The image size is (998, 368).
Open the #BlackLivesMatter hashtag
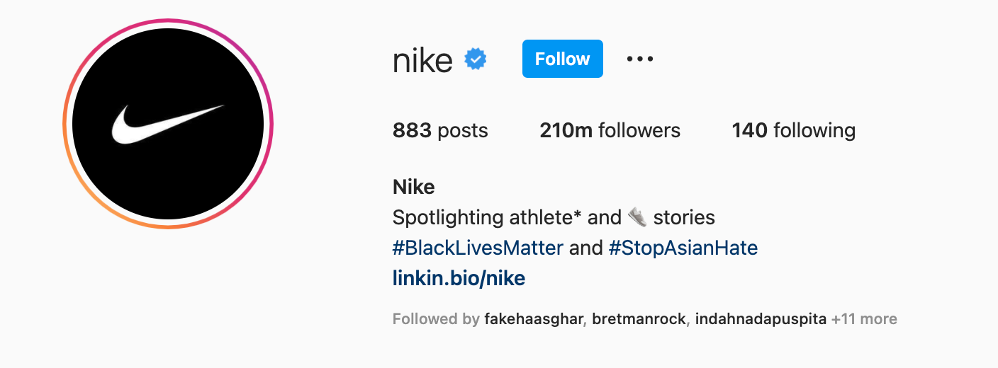pyautogui.click(x=478, y=248)
